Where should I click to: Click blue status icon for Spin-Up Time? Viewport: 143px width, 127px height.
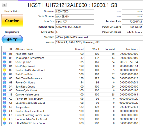tap(5, 62)
